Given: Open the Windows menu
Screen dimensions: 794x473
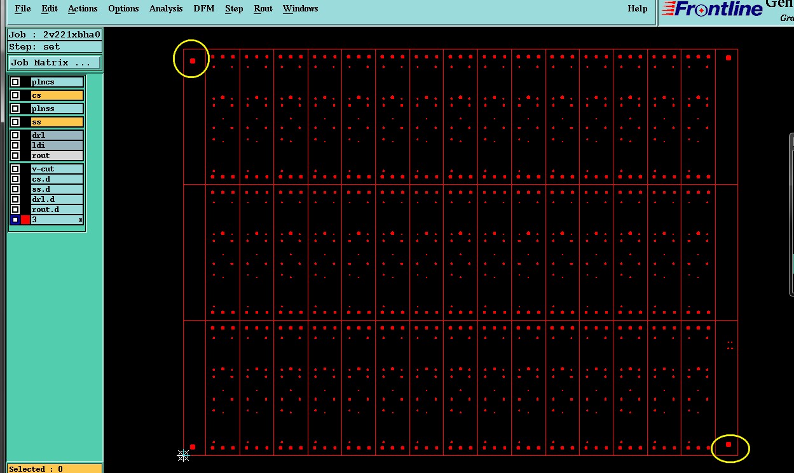Looking at the screenshot, I should 301,8.
